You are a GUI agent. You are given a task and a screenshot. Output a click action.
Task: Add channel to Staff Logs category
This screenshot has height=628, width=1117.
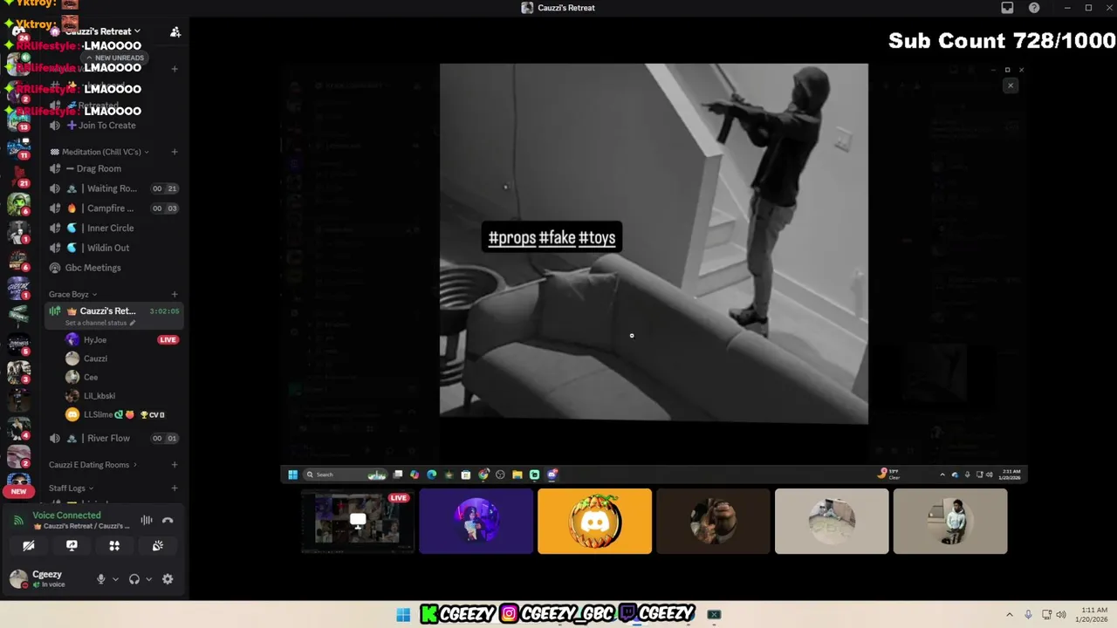pyautogui.click(x=175, y=488)
